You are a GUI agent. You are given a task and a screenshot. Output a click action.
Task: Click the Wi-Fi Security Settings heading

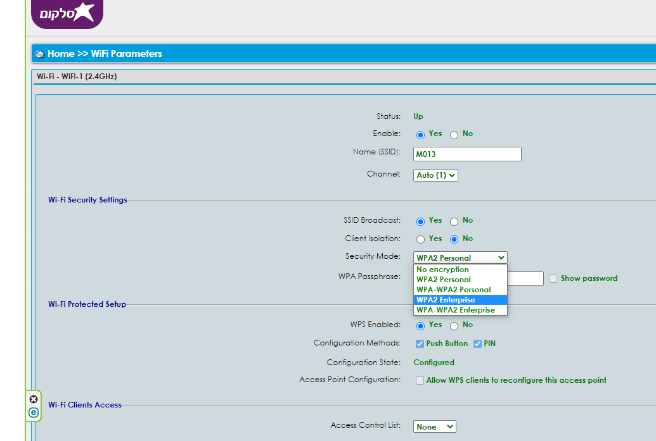tap(88, 199)
